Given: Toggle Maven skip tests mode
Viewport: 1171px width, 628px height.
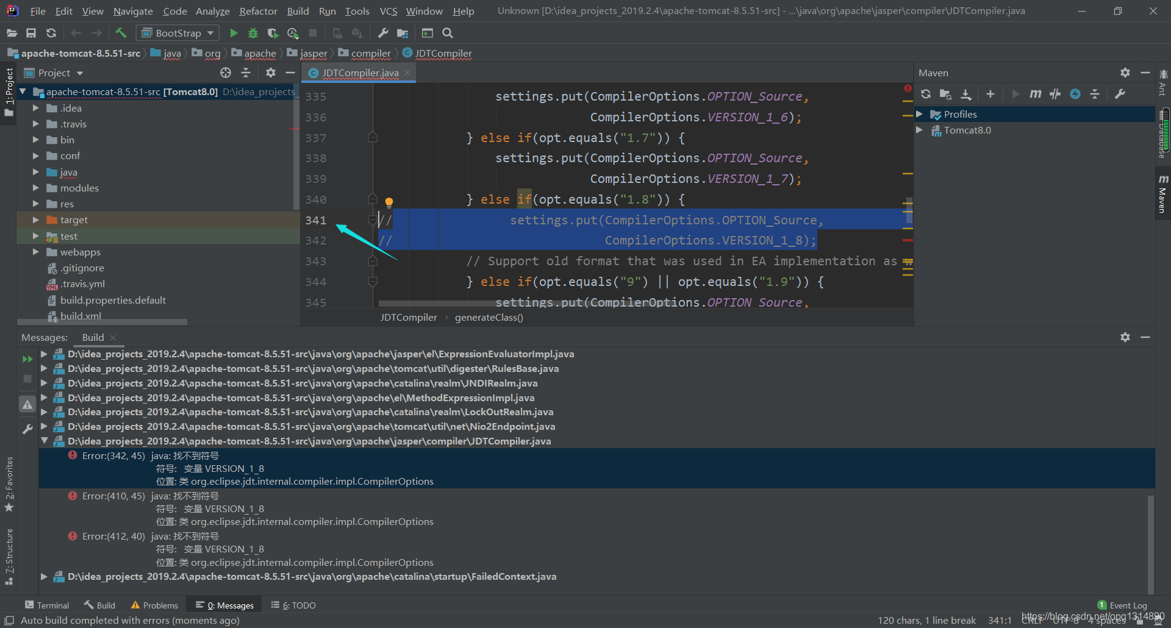Looking at the screenshot, I should point(1075,94).
